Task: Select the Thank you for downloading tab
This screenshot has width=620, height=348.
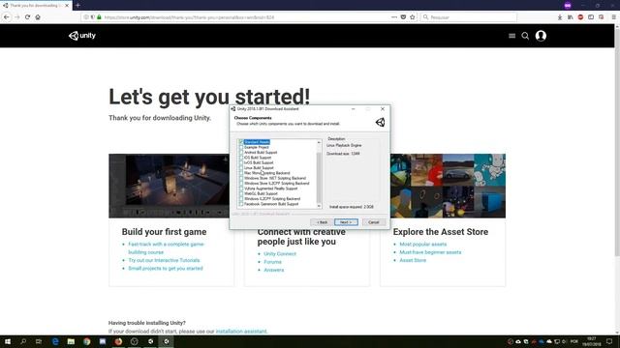Action: coord(36,5)
